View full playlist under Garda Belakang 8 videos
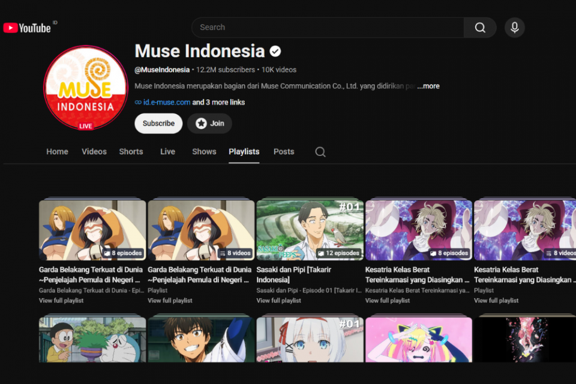Viewport: 576px width, 384px height. coord(170,301)
